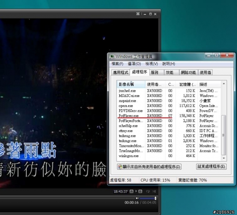
Task: Select the PotPlayer.exe process row
Action: point(169,116)
